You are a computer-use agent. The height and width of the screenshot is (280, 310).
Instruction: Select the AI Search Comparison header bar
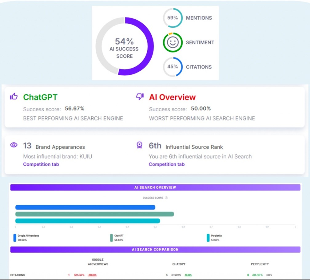(155, 249)
